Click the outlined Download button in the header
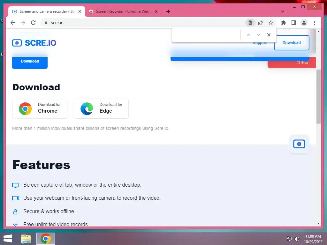Viewport: 327px width, 245px height. [292, 43]
